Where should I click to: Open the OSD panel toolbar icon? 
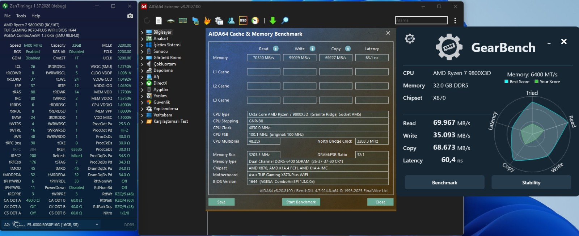(x=243, y=21)
